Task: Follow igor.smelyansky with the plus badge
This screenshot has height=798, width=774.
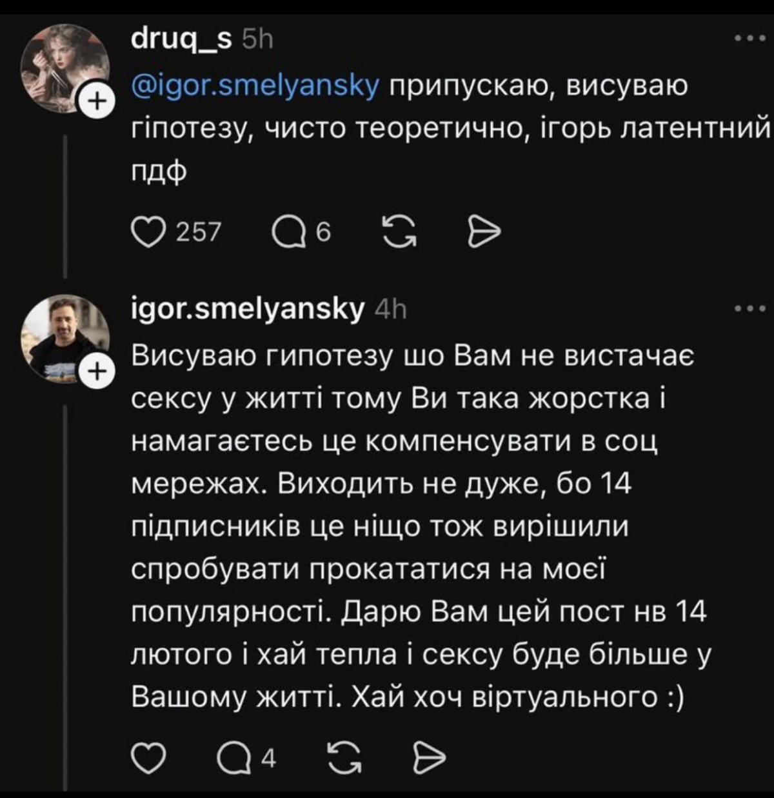Action: [94, 372]
